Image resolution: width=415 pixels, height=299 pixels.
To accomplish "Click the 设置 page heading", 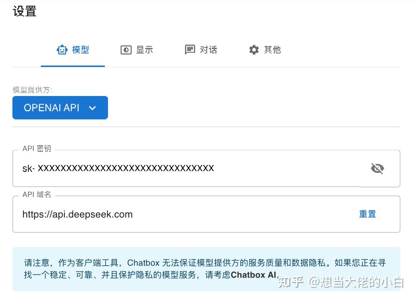I will click(24, 11).
